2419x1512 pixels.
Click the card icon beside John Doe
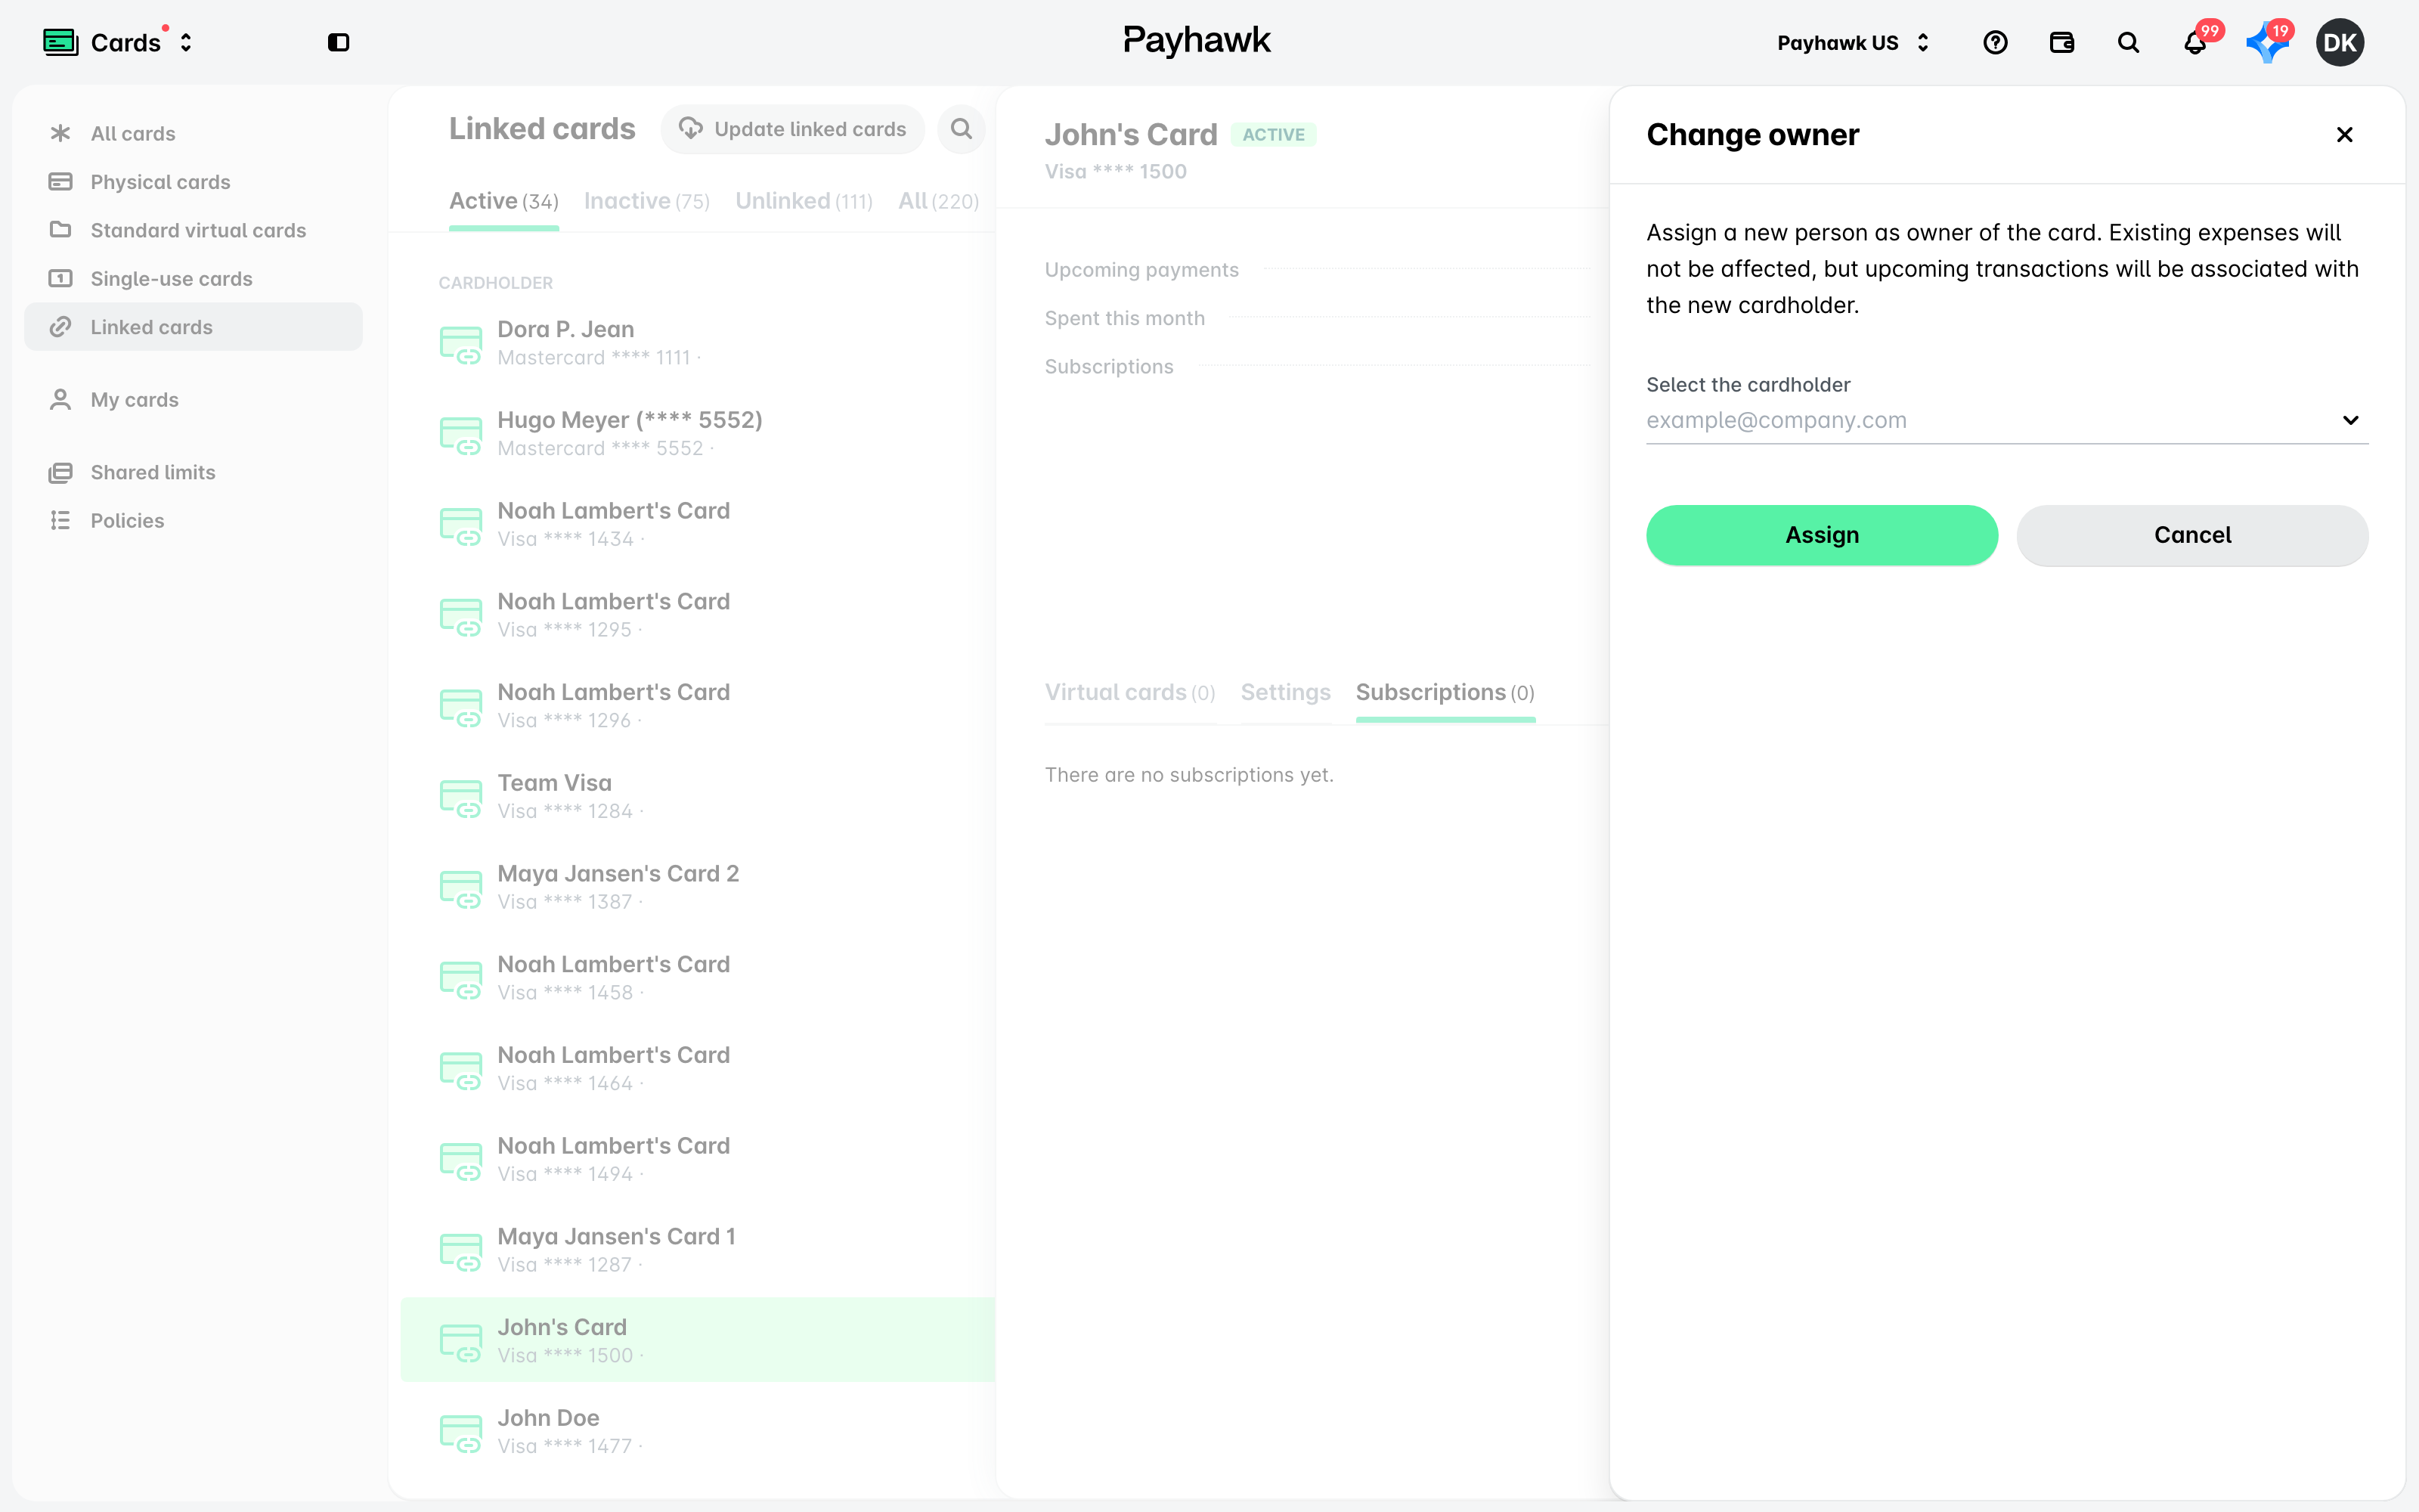(461, 1433)
